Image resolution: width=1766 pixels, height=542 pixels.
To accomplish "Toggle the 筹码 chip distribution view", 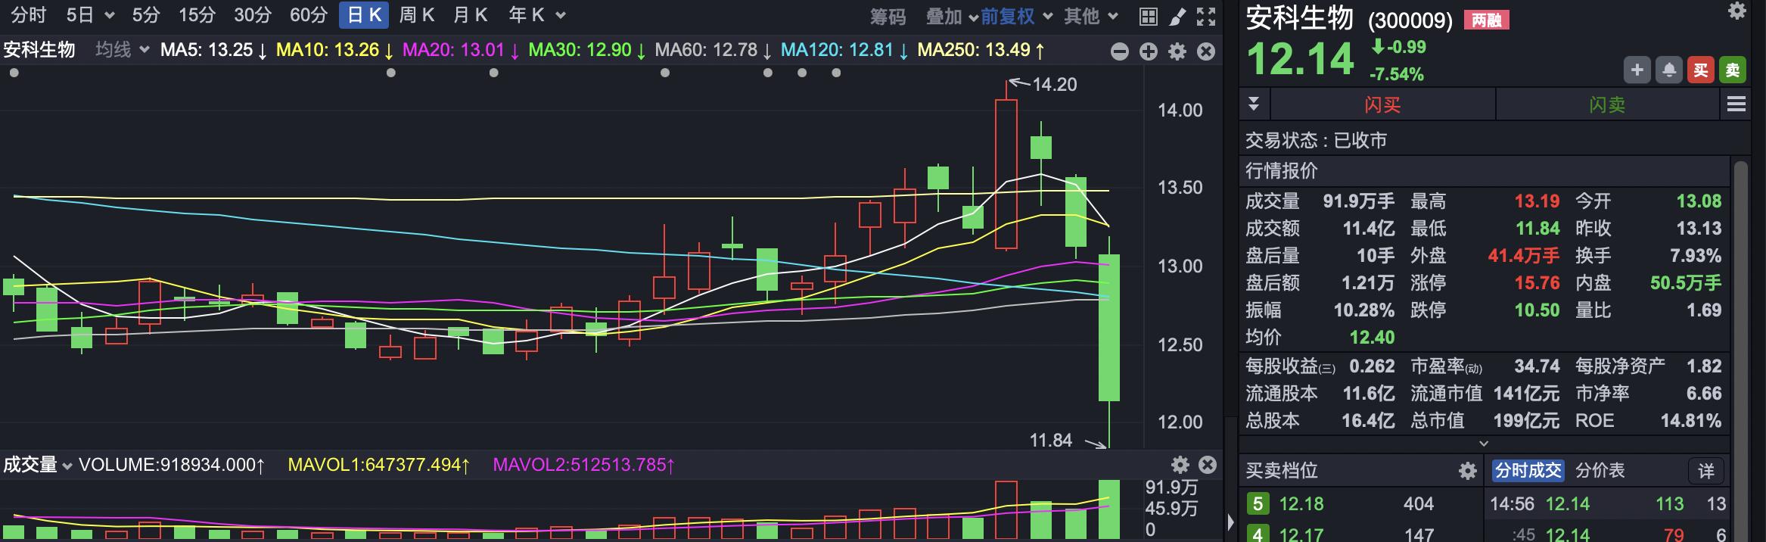I will [x=888, y=17].
